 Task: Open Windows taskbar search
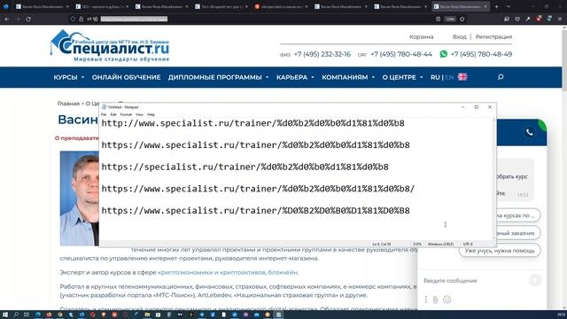[16, 315]
